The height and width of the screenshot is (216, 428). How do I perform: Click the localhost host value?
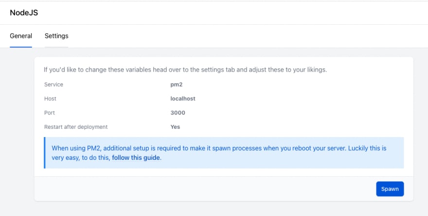183,99
